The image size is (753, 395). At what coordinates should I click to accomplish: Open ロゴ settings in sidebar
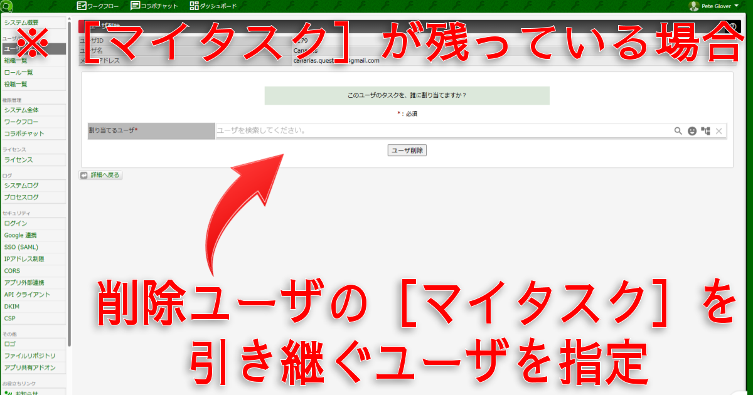click(x=33, y=344)
